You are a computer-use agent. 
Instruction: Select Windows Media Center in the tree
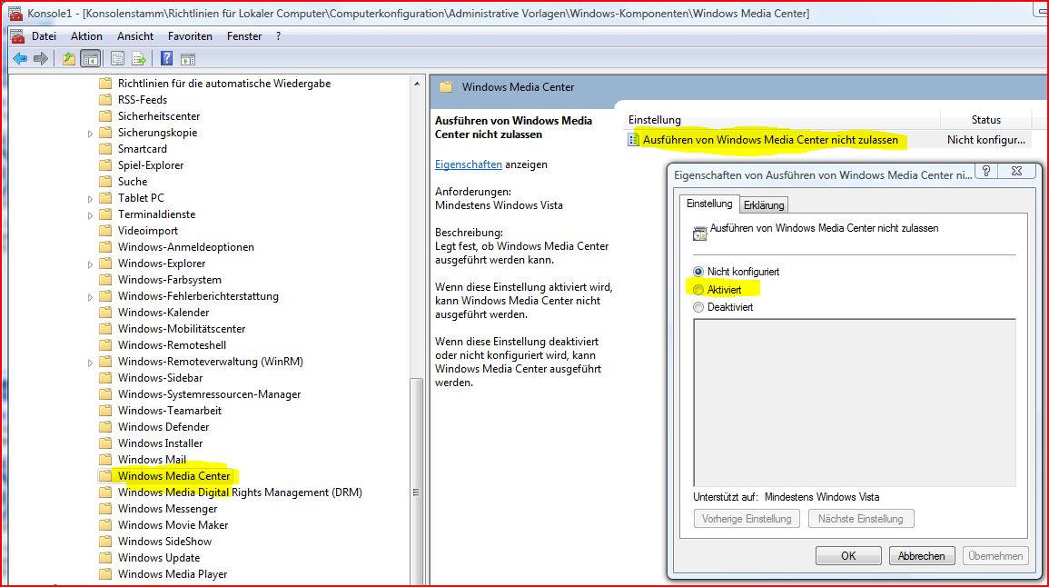174,476
